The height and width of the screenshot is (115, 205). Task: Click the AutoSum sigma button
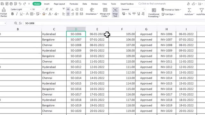pos(189,12)
